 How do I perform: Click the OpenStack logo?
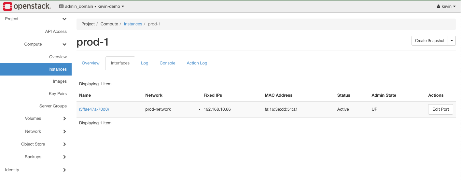(27, 6)
